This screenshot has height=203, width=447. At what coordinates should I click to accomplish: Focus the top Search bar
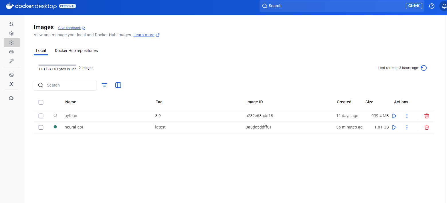click(342, 6)
